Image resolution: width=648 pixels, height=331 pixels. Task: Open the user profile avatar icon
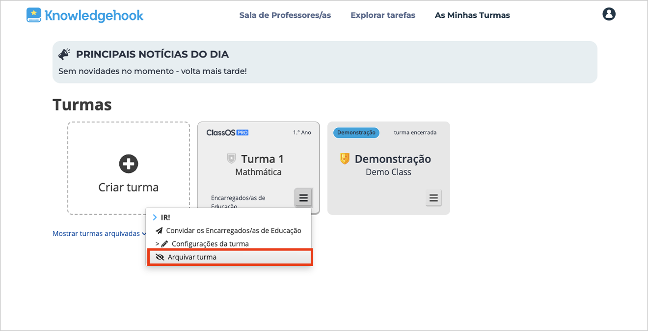click(x=609, y=14)
